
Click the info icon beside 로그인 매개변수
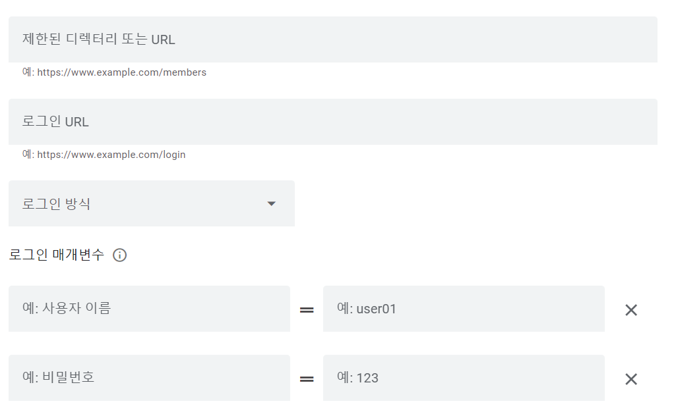click(x=120, y=255)
